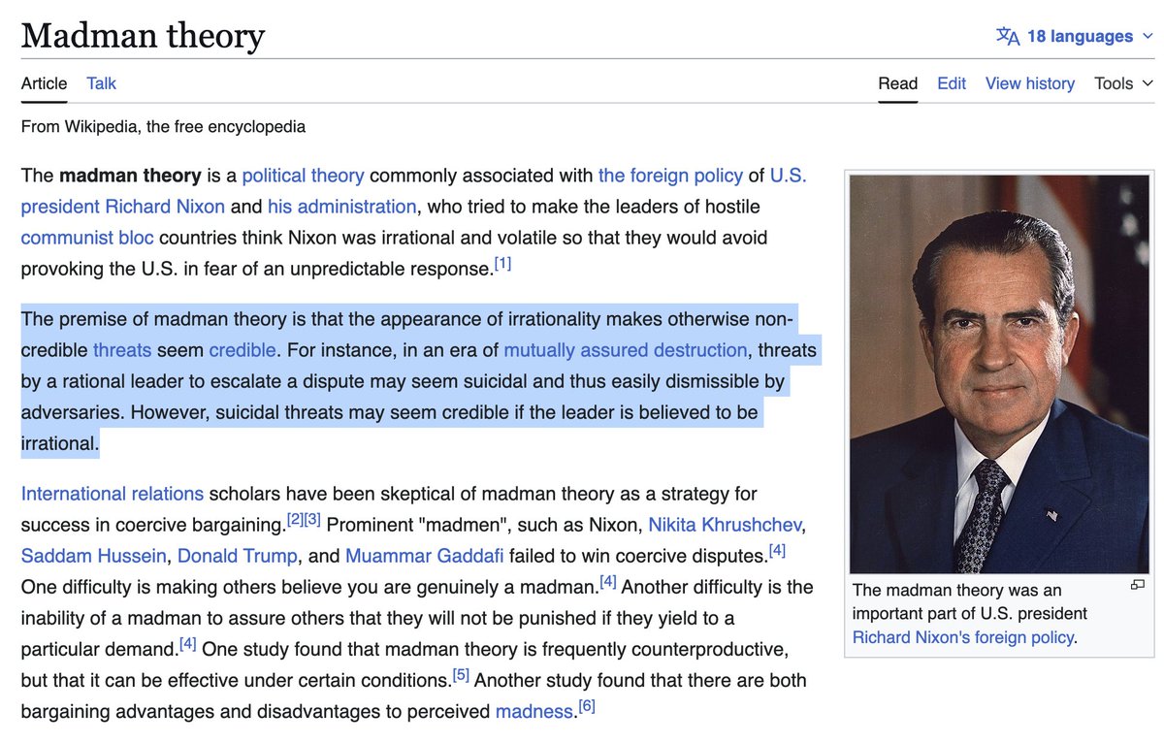Click citation reference [1]

tap(502, 264)
